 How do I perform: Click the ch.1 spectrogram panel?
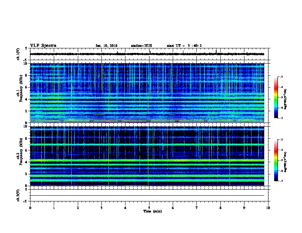[147, 93]
